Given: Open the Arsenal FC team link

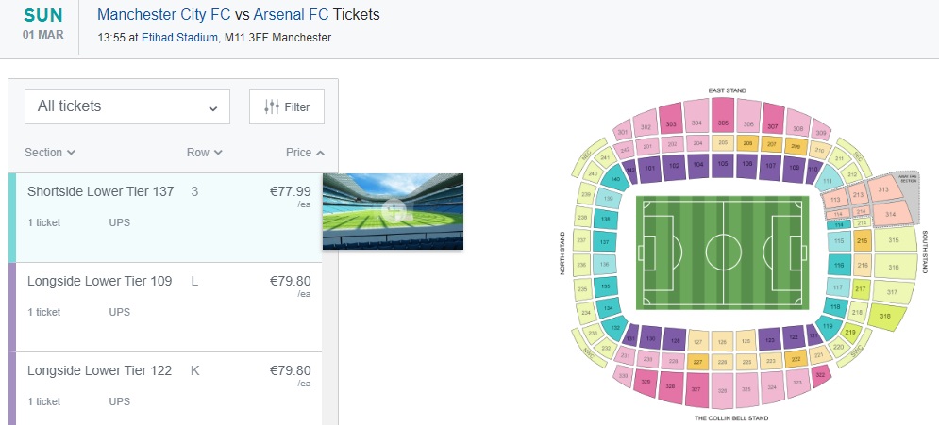Looking at the screenshot, I should tap(291, 16).
